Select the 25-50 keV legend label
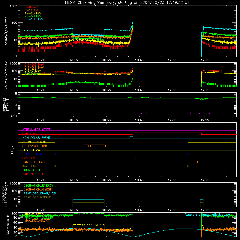 33,16
